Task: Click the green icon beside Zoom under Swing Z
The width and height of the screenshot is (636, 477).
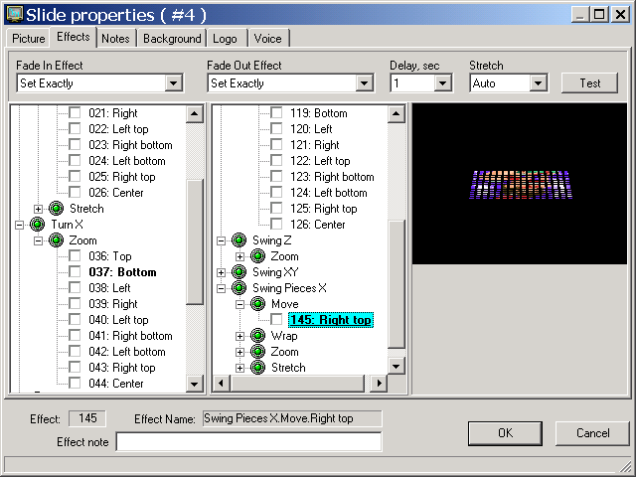Action: pyautogui.click(x=258, y=256)
